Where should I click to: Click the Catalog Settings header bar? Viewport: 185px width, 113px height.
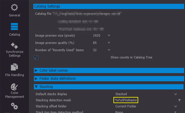pyautogui.click(x=108, y=6)
